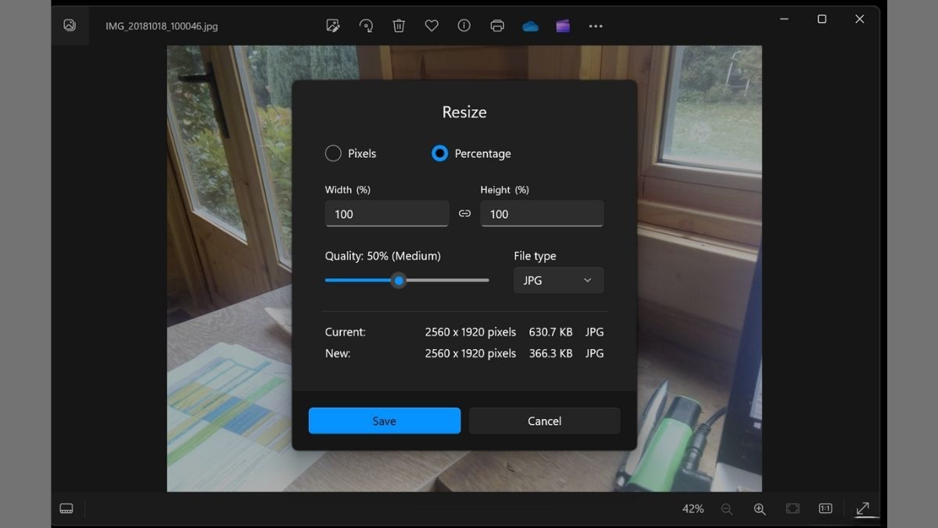Open the Edit image tool
This screenshot has width=938, height=528.
click(332, 26)
